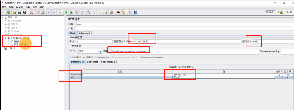This screenshot has width=294, height=110.
Task: Save the test plan with floppy icon
Action: click(19, 12)
